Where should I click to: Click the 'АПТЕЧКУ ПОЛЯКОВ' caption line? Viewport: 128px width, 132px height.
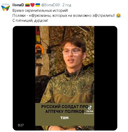tap(65, 111)
